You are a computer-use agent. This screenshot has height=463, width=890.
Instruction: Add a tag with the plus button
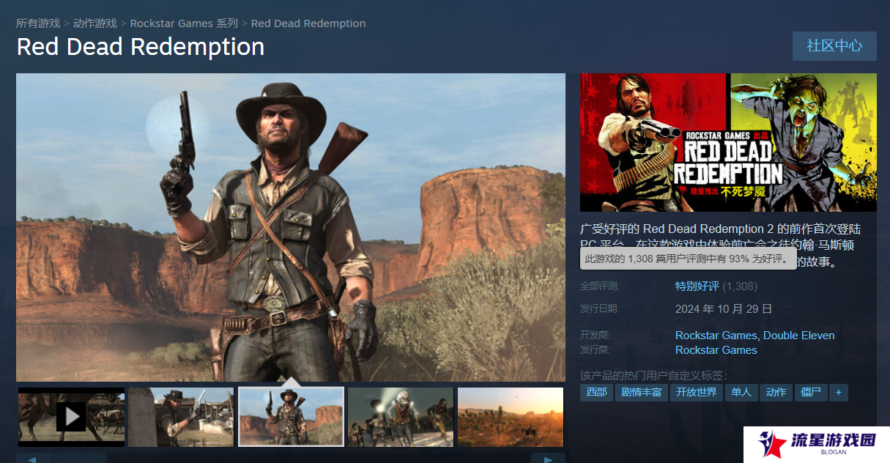coord(839,392)
